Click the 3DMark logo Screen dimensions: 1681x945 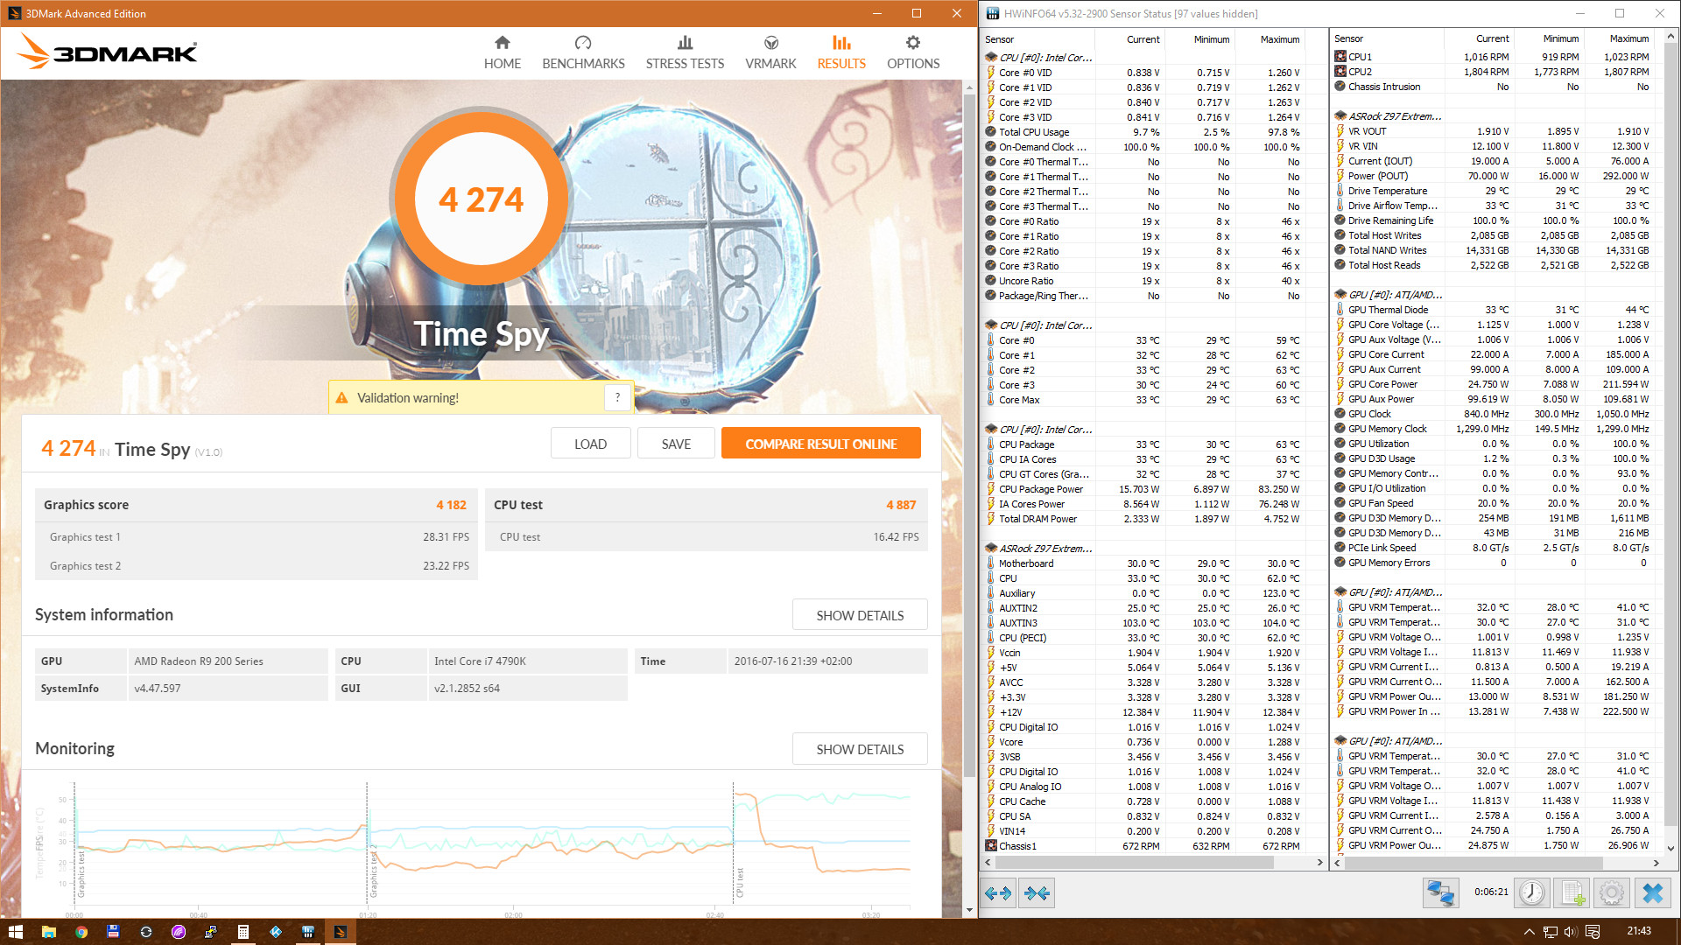coord(107,52)
